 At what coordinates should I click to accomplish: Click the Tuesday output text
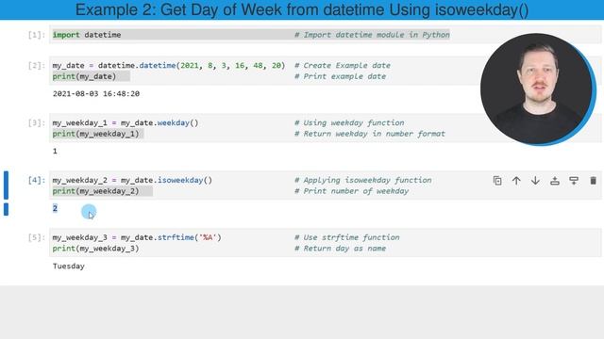(69, 266)
